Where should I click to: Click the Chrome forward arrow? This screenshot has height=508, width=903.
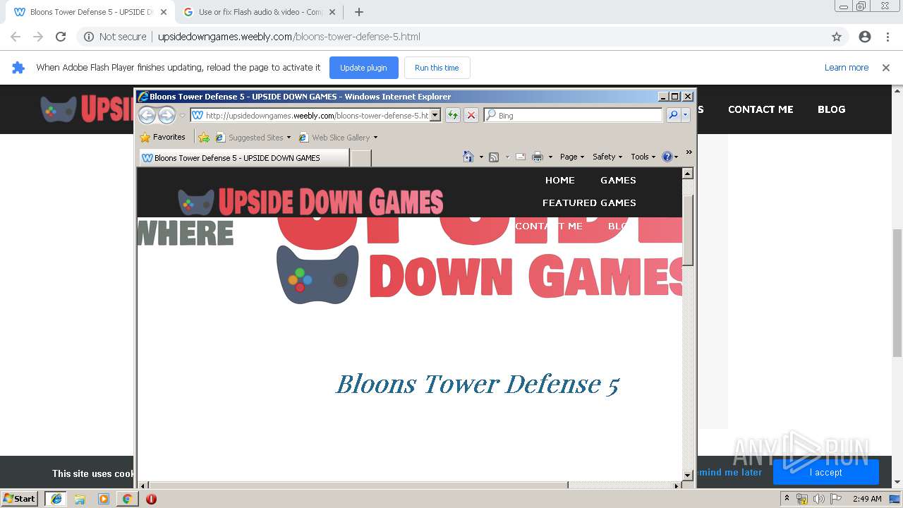pyautogui.click(x=38, y=37)
